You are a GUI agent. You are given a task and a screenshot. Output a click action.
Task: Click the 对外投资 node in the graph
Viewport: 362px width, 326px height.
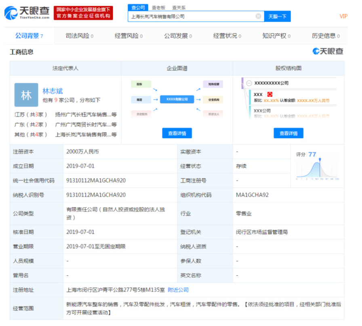coord(213,85)
